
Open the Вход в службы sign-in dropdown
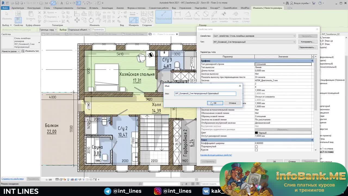click(300, 3)
